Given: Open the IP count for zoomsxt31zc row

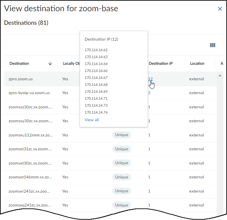Looking at the screenshot, I should (149, 149).
